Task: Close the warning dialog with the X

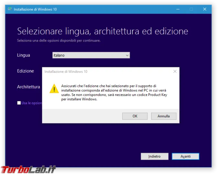Action: pyautogui.click(x=175, y=71)
